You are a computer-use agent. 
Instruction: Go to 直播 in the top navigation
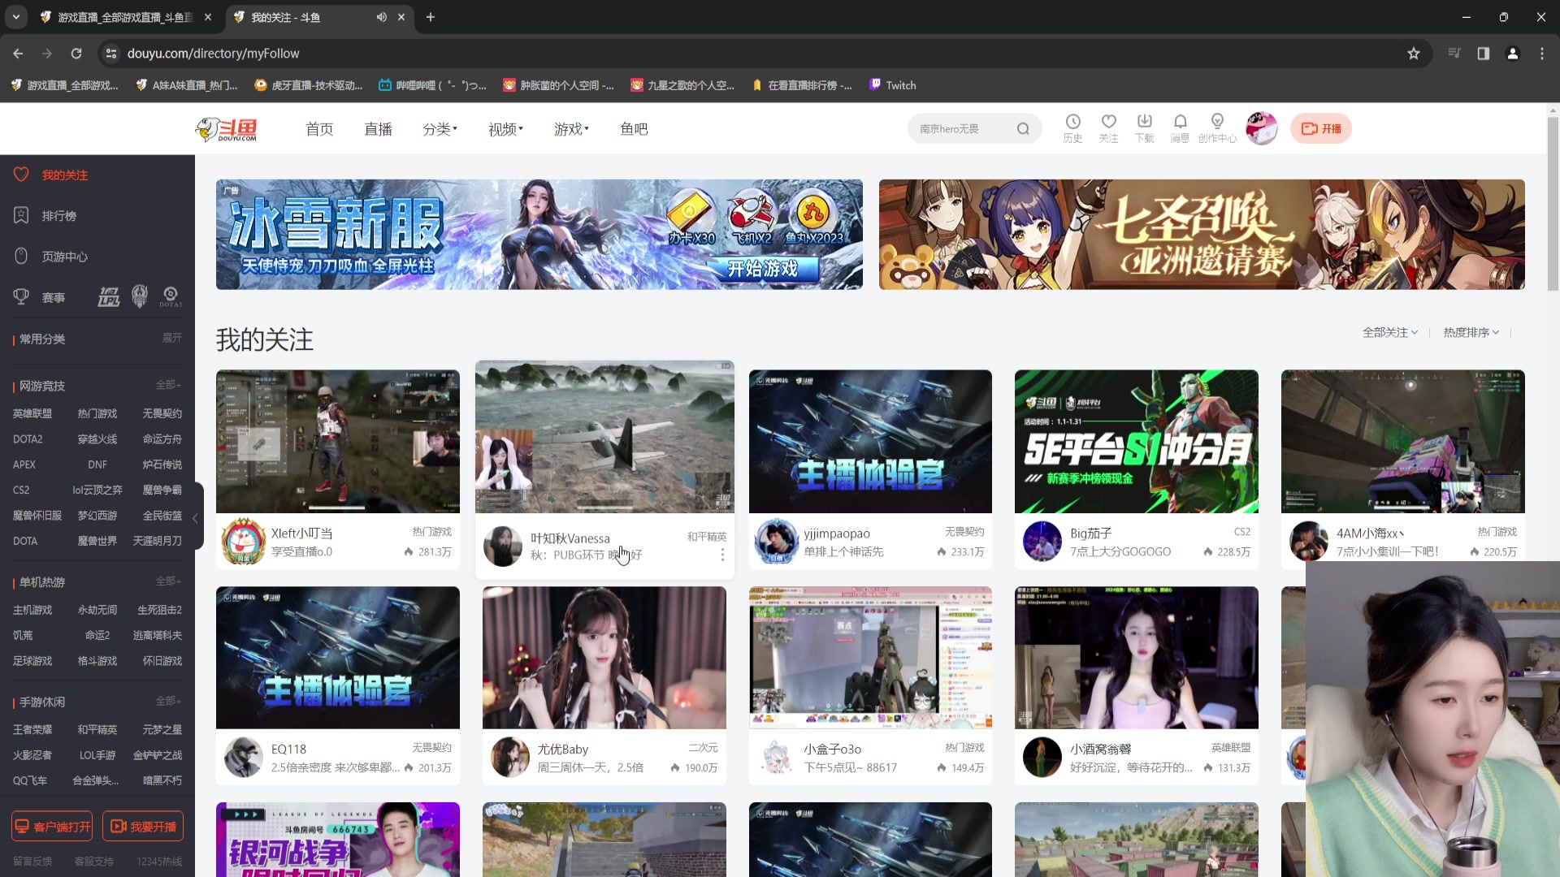coord(378,129)
